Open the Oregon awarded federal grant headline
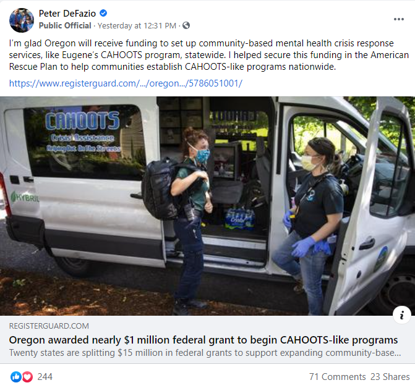Image resolution: width=415 pixels, height=388 pixels. pos(203,340)
